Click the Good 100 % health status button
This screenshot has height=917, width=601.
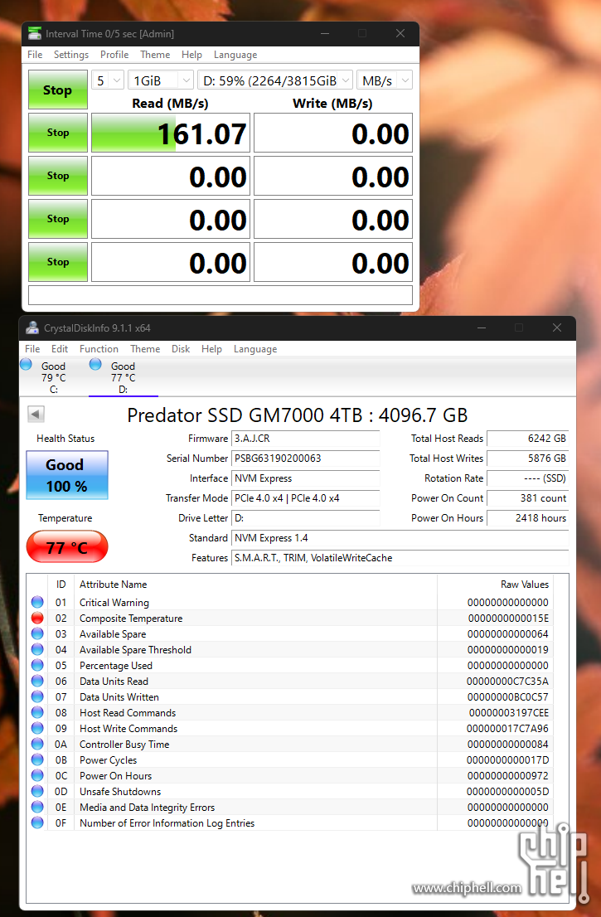pos(66,475)
